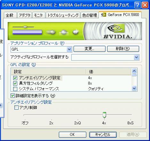Viewport: 150px width, 141px height.
Task: Expand the アクティブなプロフィールを選択する dropdown
Action: coord(137,57)
